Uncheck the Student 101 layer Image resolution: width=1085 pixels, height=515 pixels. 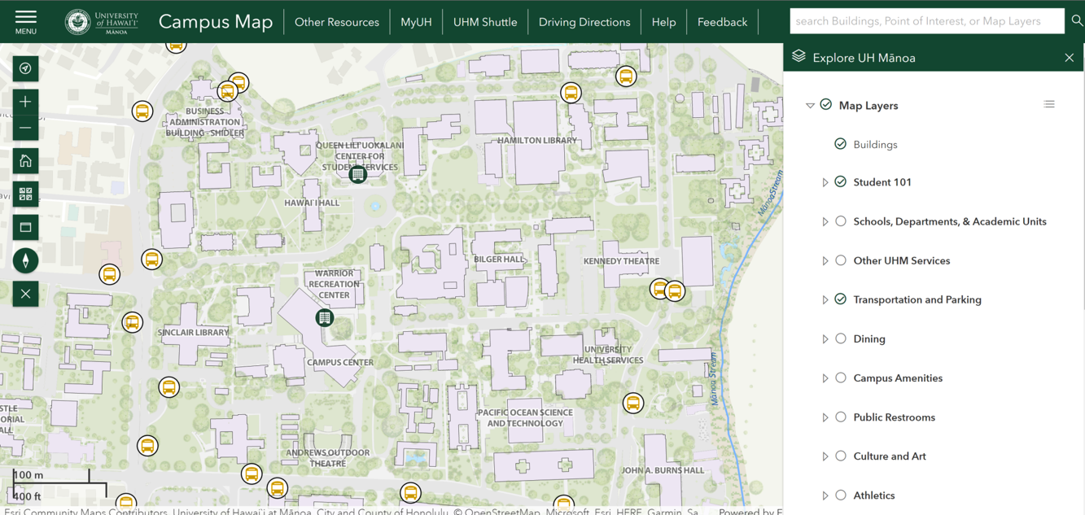841,182
